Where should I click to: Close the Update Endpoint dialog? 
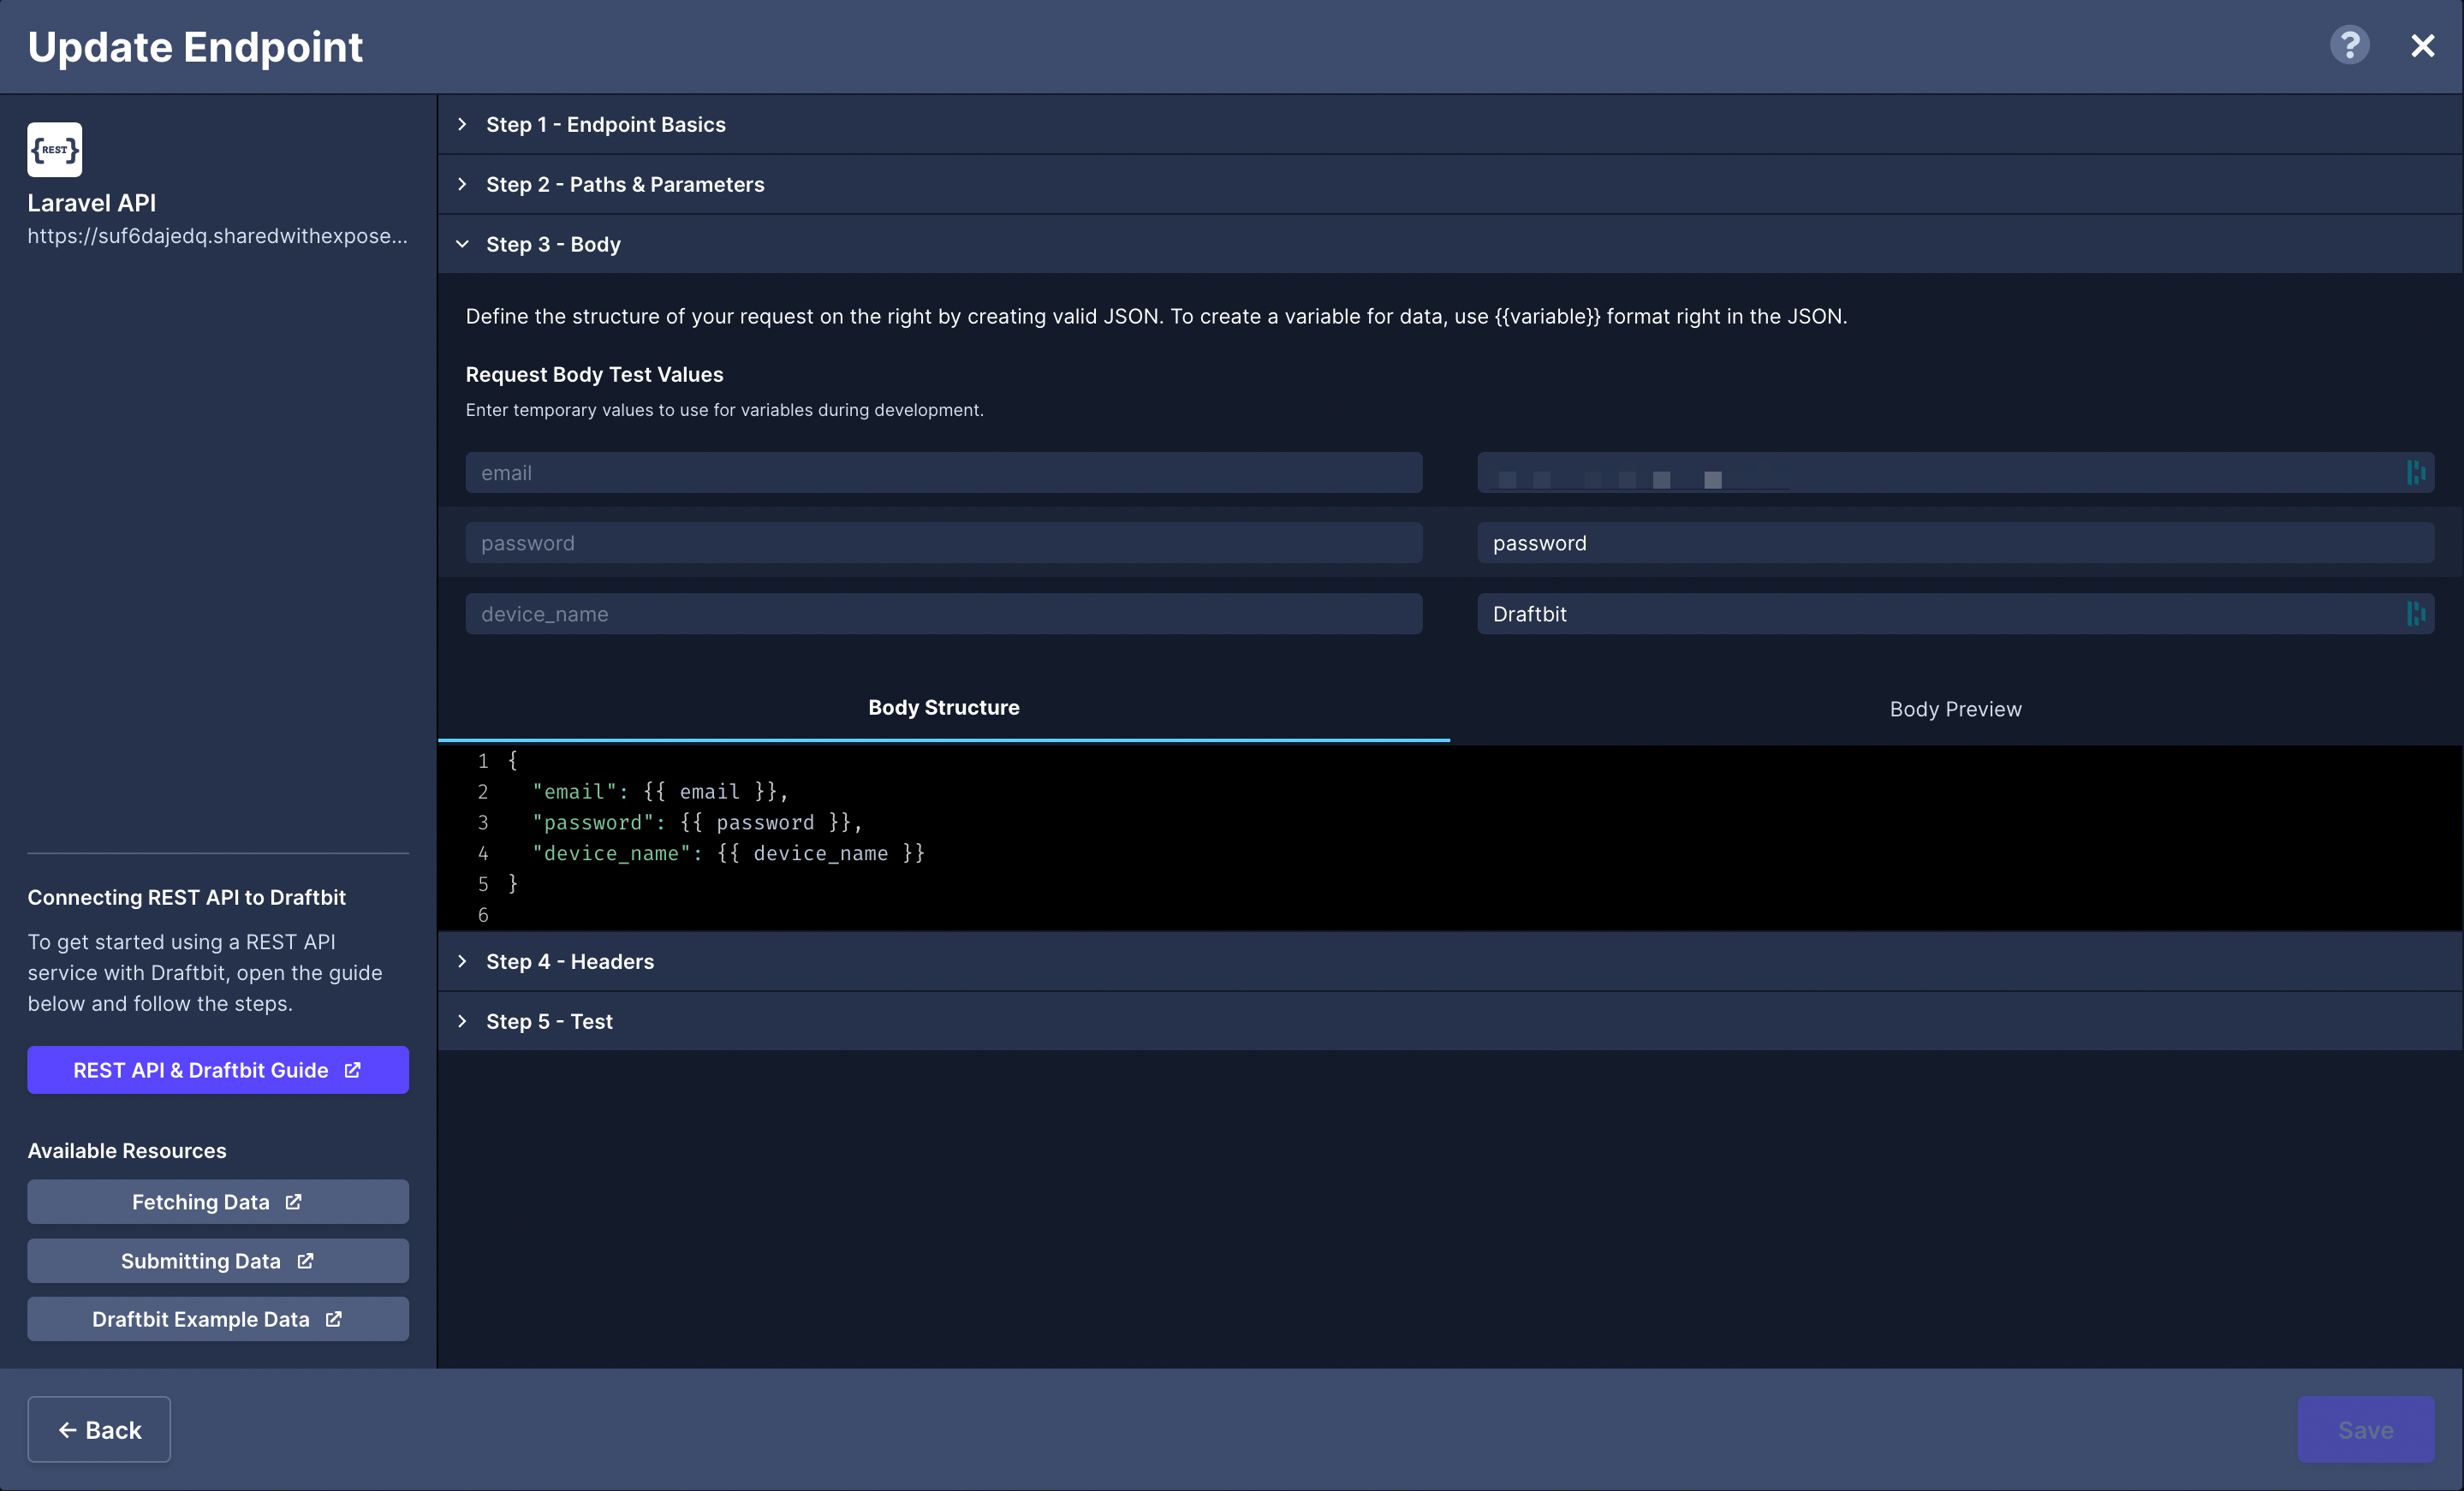click(x=2422, y=46)
